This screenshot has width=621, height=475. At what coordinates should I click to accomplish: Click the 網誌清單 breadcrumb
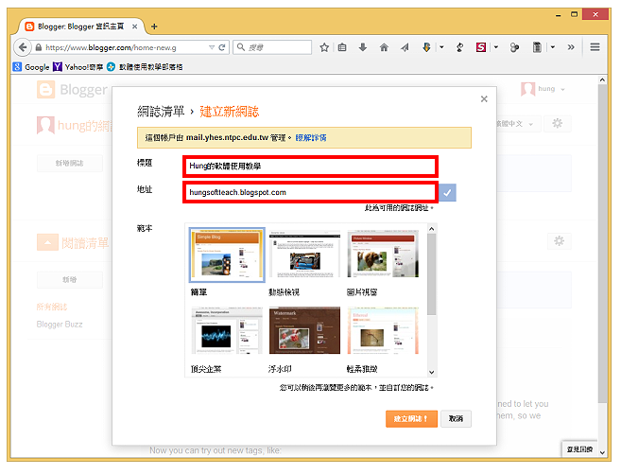point(161,112)
